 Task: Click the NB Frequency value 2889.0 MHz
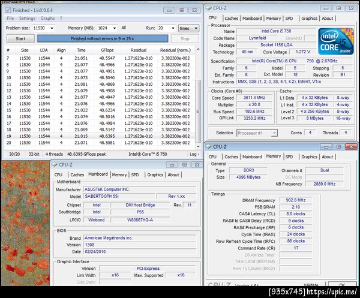click(325, 184)
